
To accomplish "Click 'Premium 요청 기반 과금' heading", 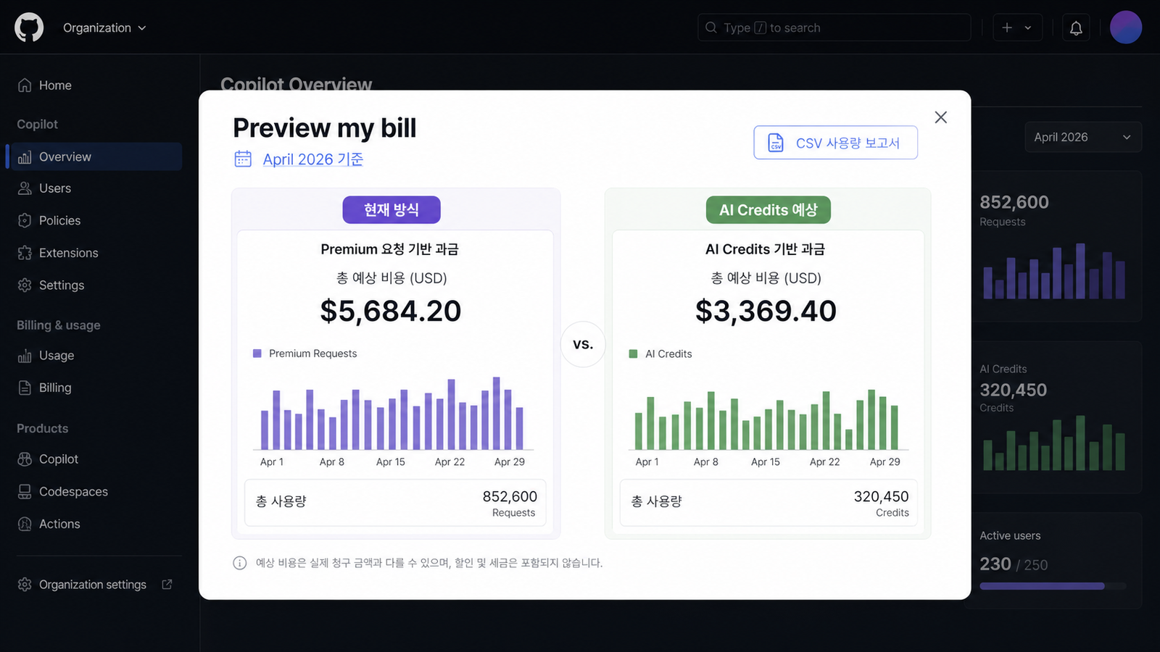I will point(390,249).
